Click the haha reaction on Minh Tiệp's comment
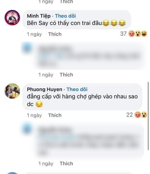 (x=144, y=34)
